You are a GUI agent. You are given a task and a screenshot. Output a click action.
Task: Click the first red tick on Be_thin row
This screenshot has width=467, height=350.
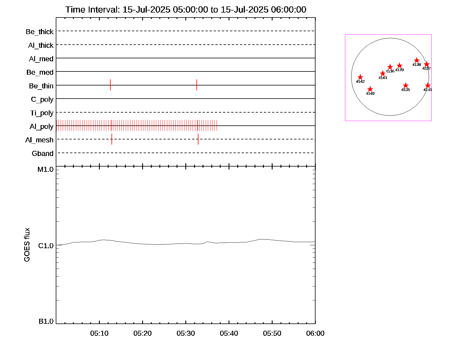click(110, 85)
